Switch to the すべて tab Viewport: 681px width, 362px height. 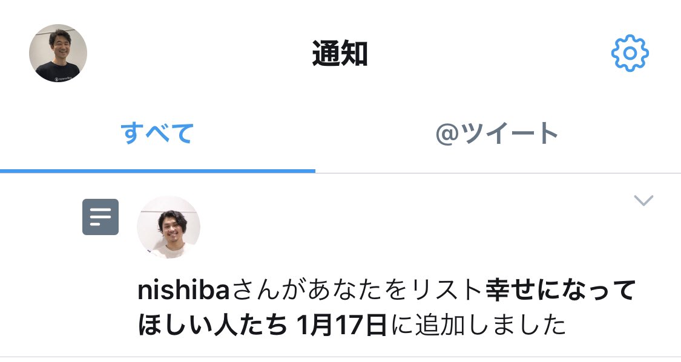[x=157, y=134]
